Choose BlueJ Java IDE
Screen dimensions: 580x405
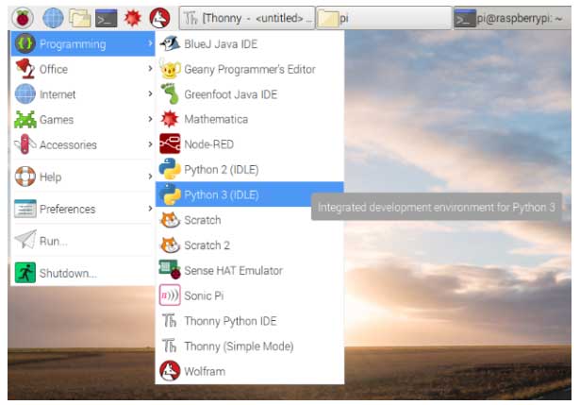point(222,43)
